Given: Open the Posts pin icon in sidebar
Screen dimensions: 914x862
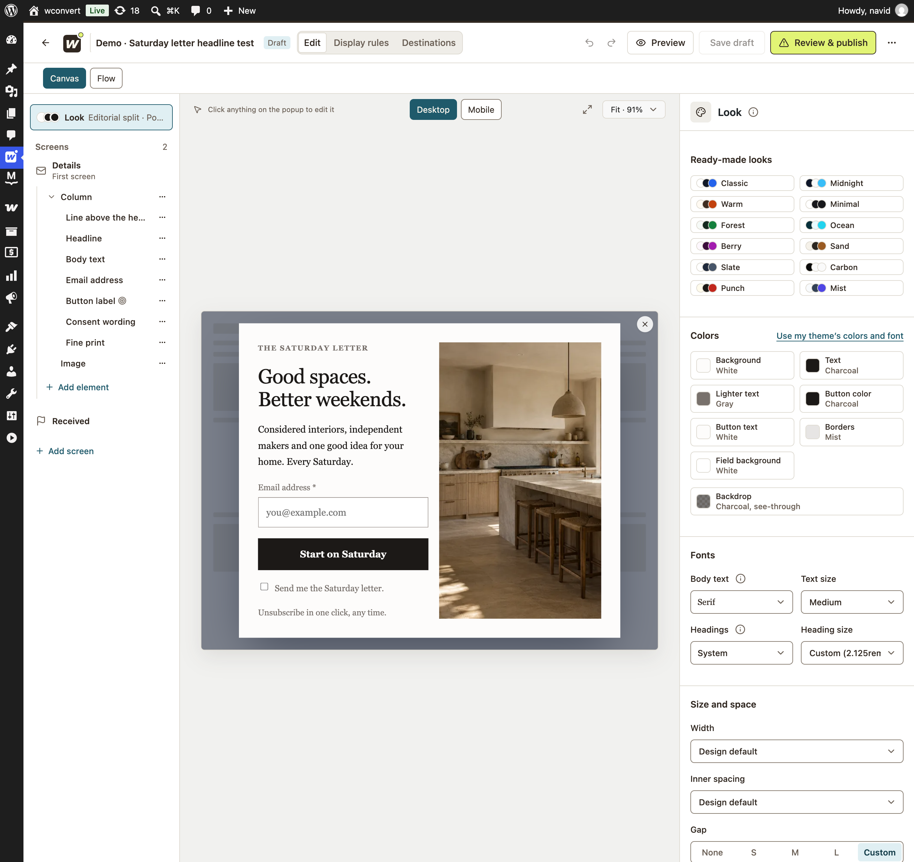Looking at the screenshot, I should pos(11,69).
